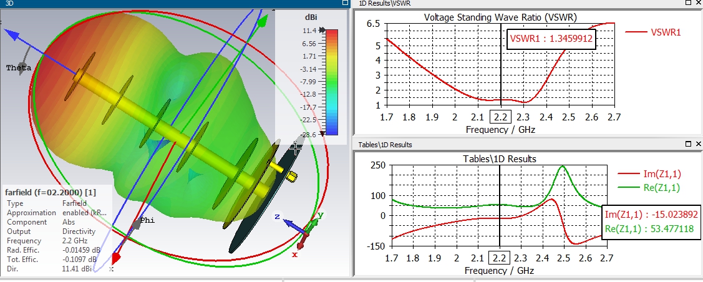
Task: Select the Im(Z1,1) legend entry
Action: (649, 173)
